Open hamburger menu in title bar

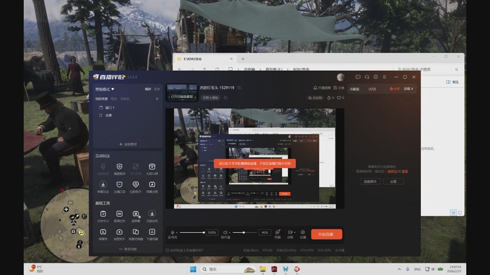[385, 77]
